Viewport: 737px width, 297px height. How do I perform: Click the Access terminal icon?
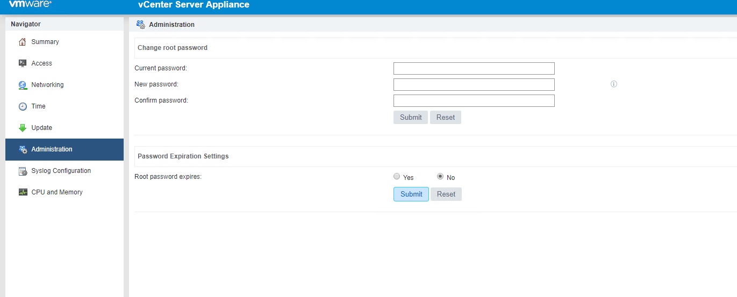pos(23,63)
